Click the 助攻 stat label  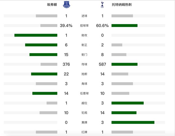pyautogui.click(x=84, y=35)
